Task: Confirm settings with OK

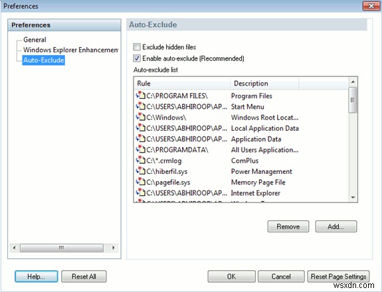Action: (231, 277)
